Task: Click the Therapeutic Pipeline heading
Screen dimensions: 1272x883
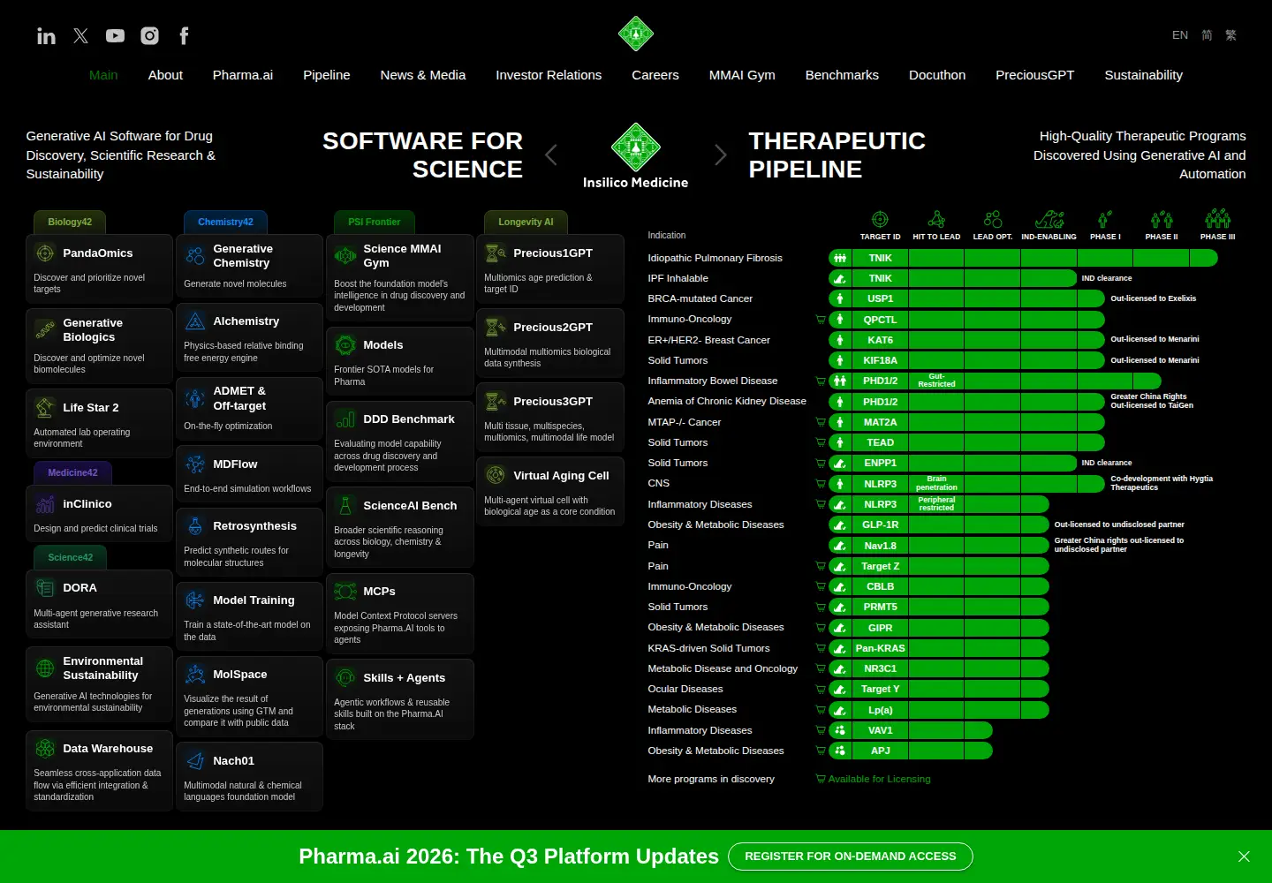Action: click(837, 155)
